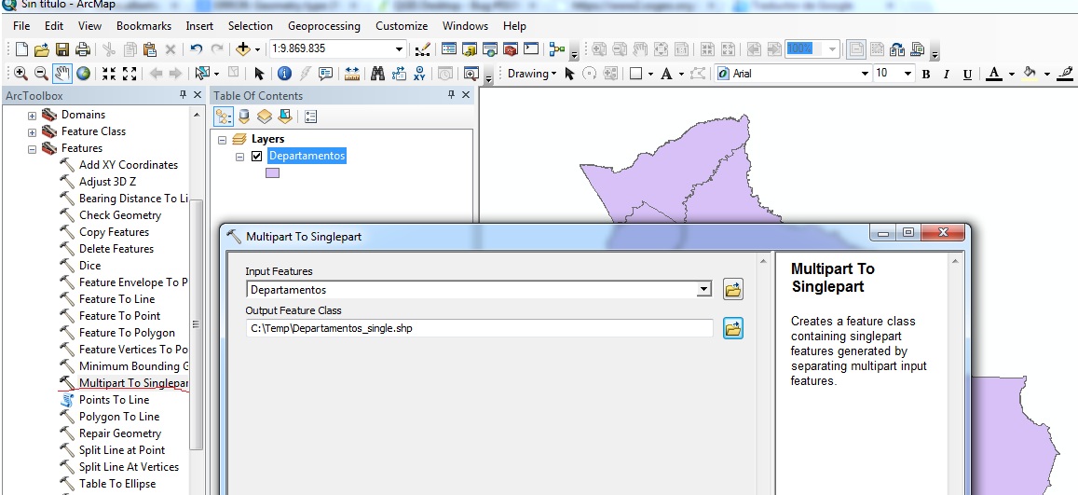Viewport: 1078px width, 495px height.
Task: Create a new map document
Action: (21, 48)
